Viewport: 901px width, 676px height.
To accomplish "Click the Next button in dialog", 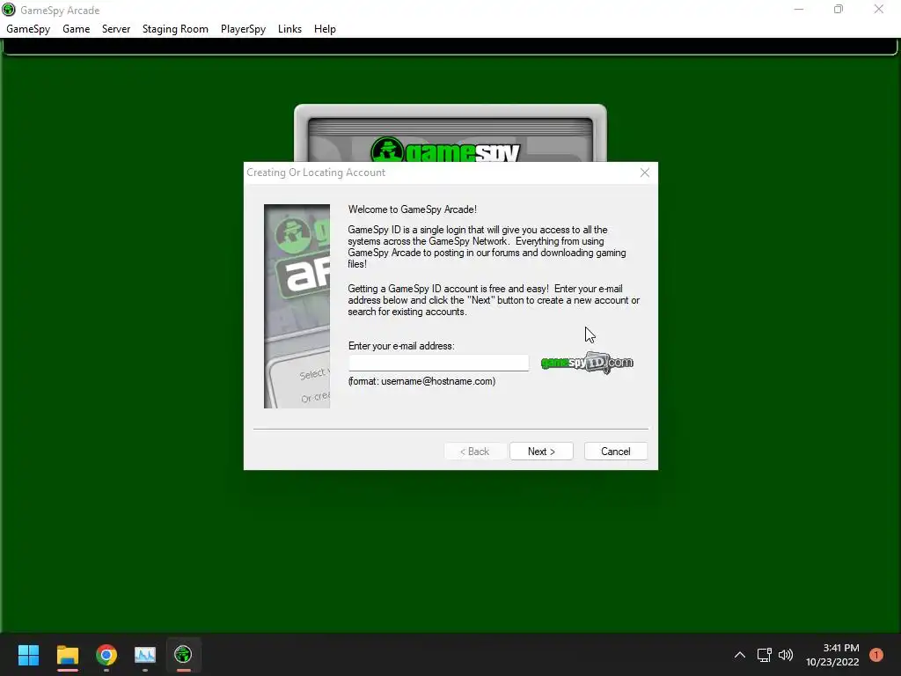I will point(541,452).
